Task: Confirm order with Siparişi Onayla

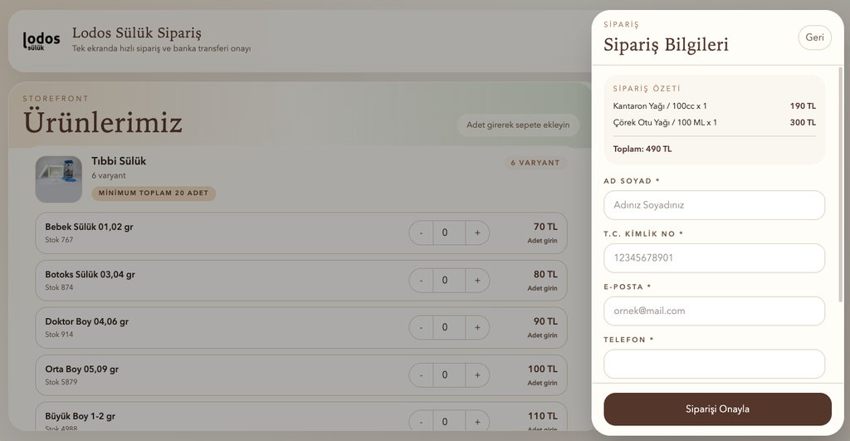Action: [717, 409]
